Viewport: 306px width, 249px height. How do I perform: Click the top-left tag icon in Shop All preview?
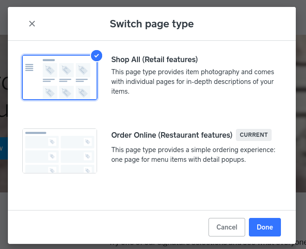(x=49, y=70)
